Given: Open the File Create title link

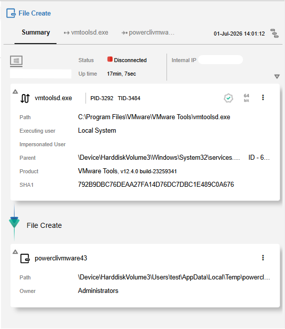Looking at the screenshot, I should point(34,13).
